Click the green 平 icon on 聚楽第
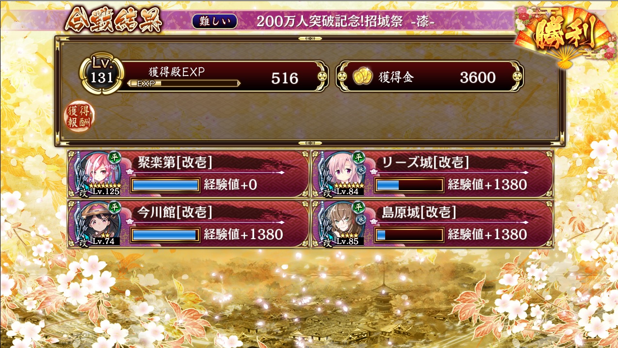This screenshot has width=618, height=348. click(x=115, y=157)
